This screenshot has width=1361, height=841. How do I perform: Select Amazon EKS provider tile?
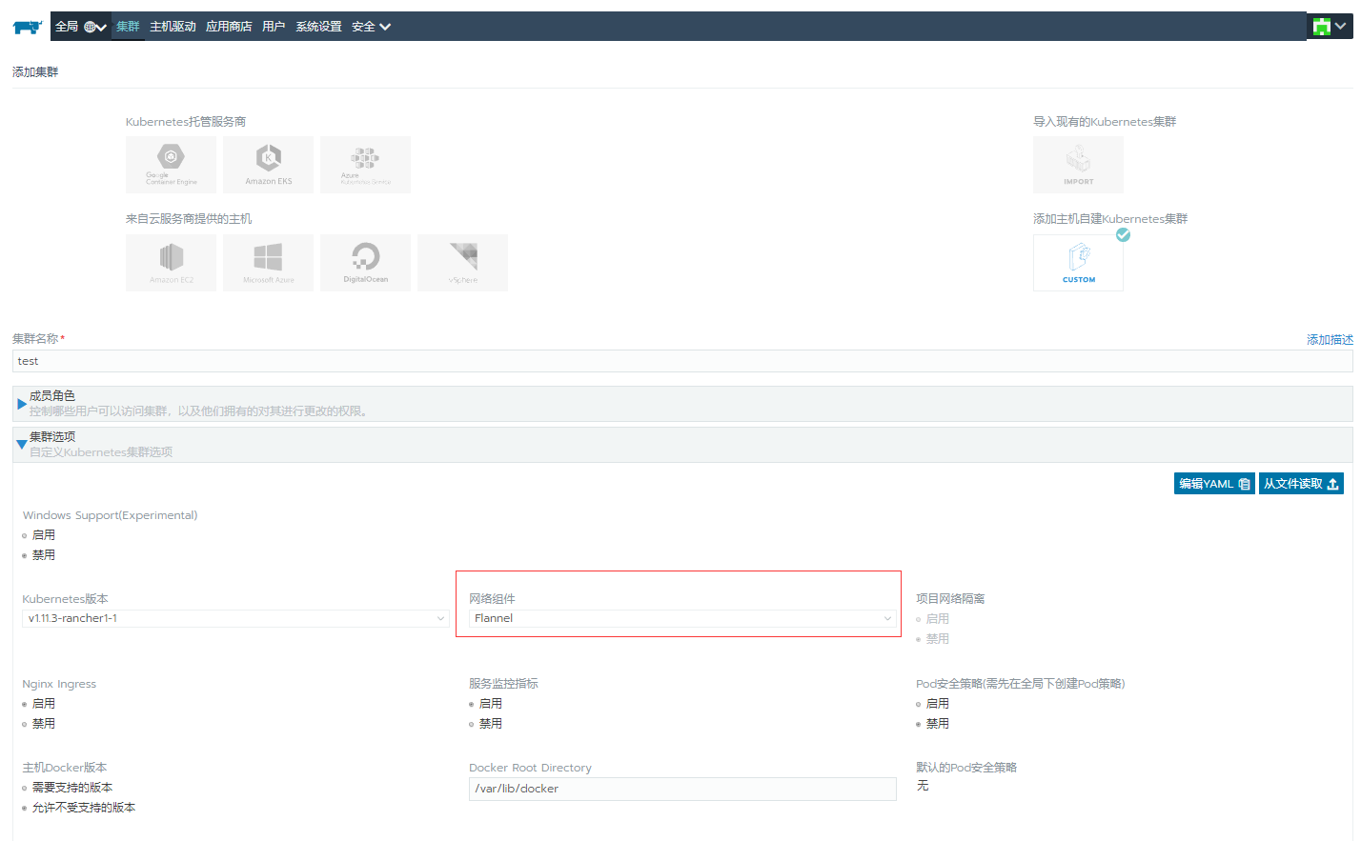pos(269,165)
